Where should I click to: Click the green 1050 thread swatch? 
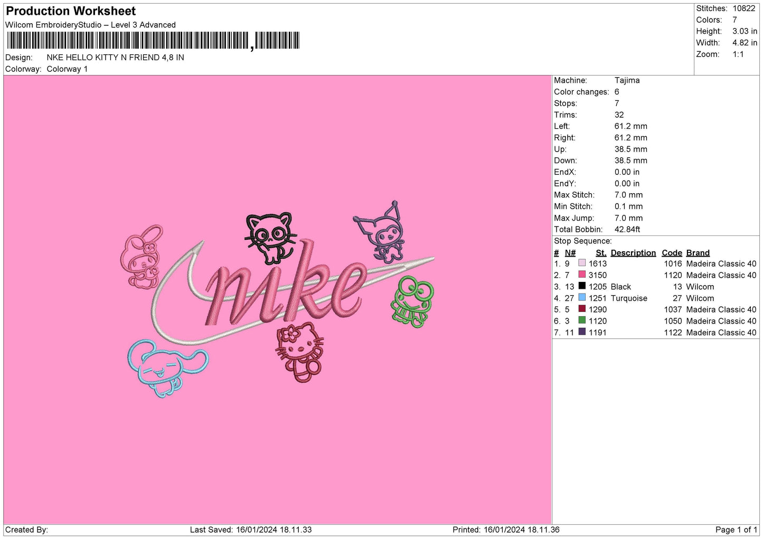coord(582,320)
